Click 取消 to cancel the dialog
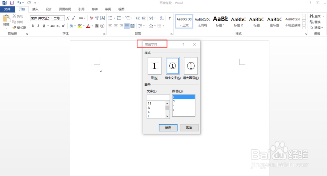The width and height of the screenshot is (327, 176). coord(189,128)
